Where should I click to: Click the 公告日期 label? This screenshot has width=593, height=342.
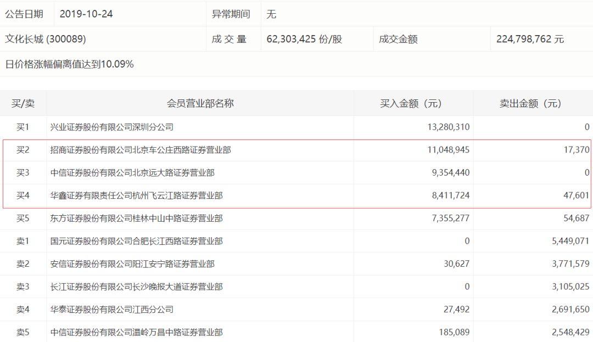24,14
